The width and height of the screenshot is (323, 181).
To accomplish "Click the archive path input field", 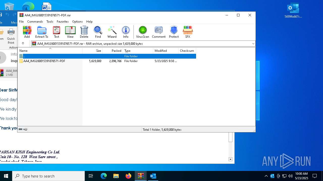I will pyautogui.click(x=143, y=44).
